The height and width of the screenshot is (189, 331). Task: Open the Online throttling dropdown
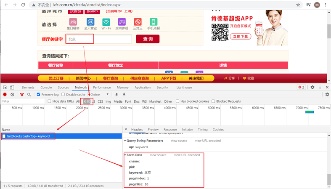click(99, 94)
